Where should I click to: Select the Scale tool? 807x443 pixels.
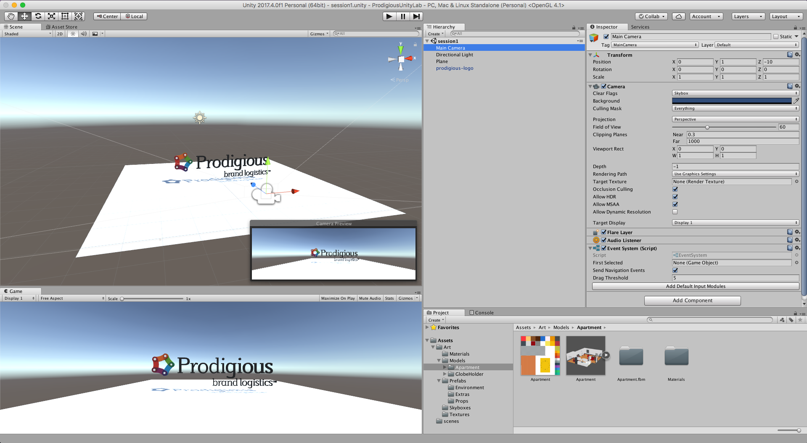point(51,16)
